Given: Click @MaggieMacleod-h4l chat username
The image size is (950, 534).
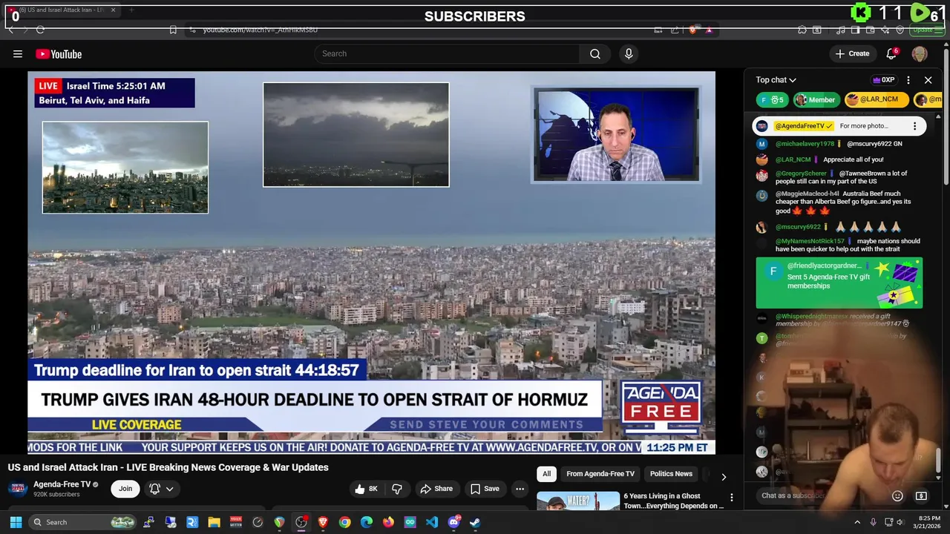Looking at the screenshot, I should 807,194.
